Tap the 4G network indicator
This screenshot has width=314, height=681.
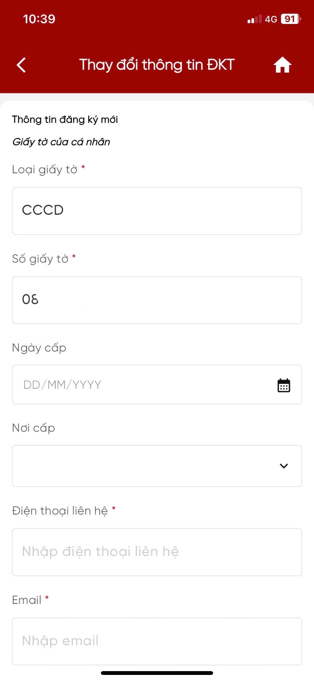pyautogui.click(x=271, y=19)
